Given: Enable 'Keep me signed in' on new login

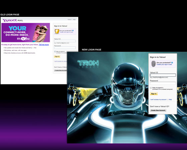Looking at the screenshot, I should click(151, 88).
